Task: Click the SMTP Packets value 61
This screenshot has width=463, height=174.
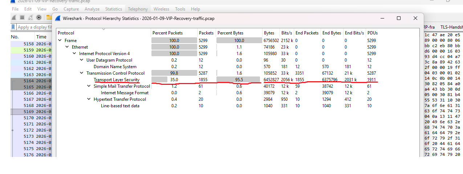Action: (202, 86)
